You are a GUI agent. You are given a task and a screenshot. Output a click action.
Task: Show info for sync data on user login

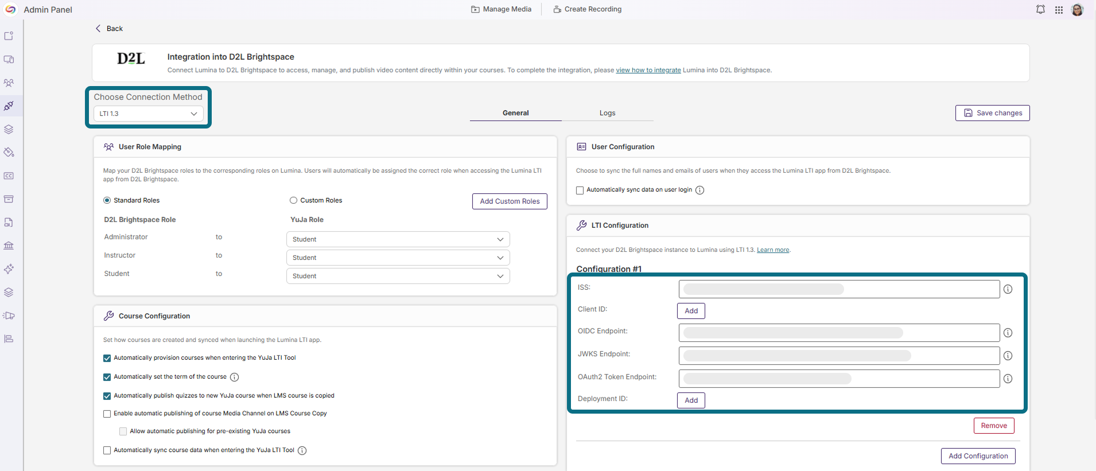(699, 190)
